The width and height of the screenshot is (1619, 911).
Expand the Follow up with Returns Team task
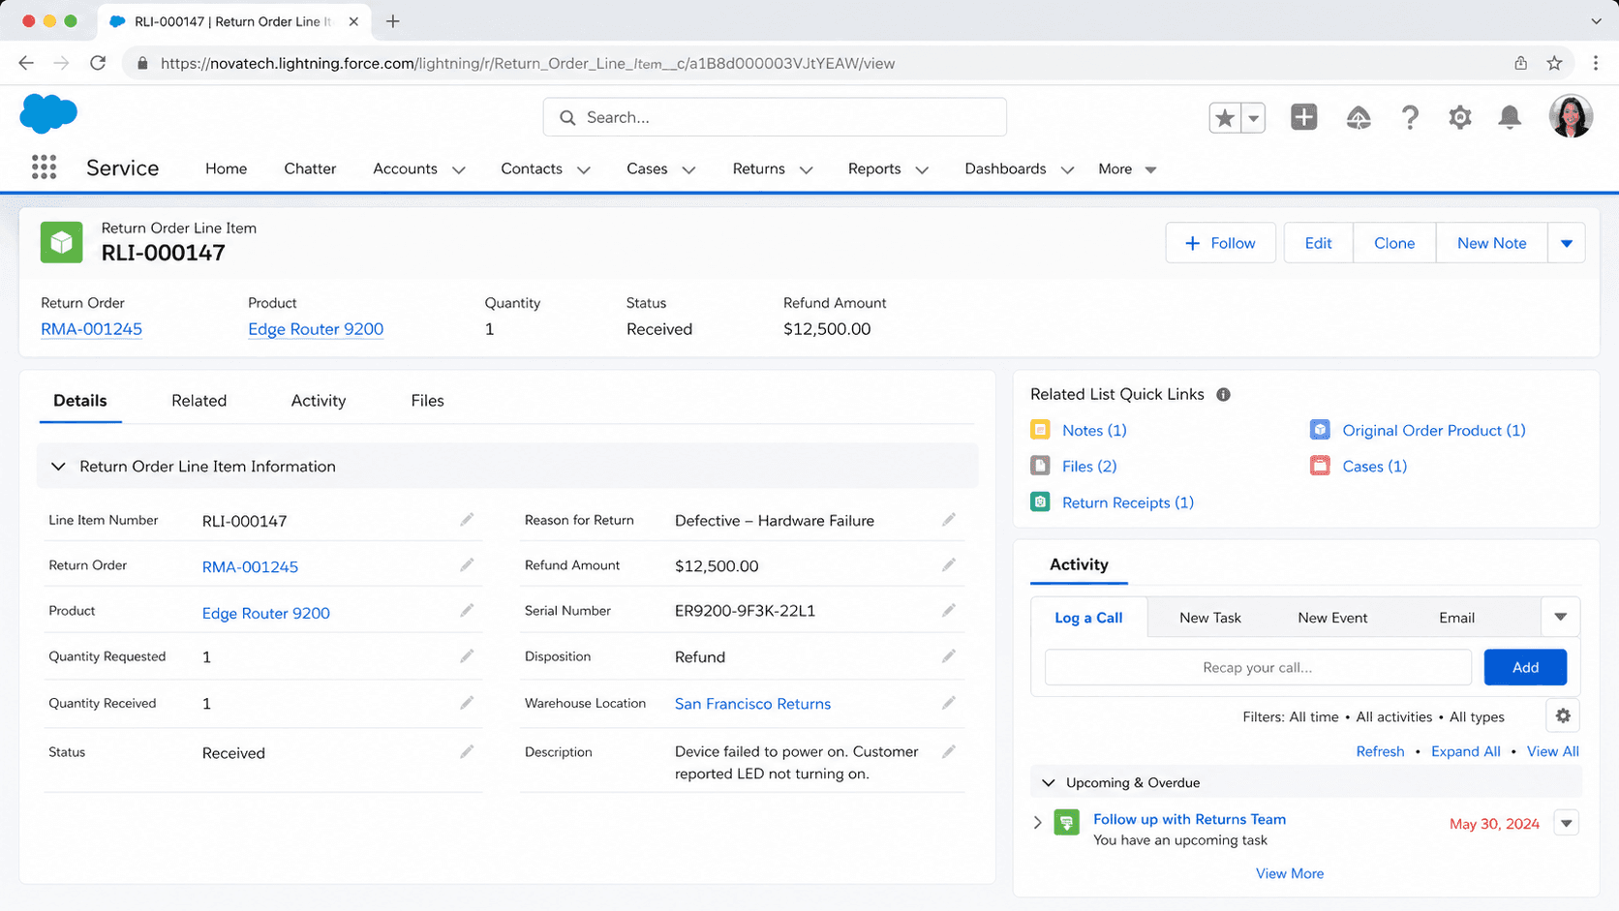(x=1037, y=823)
